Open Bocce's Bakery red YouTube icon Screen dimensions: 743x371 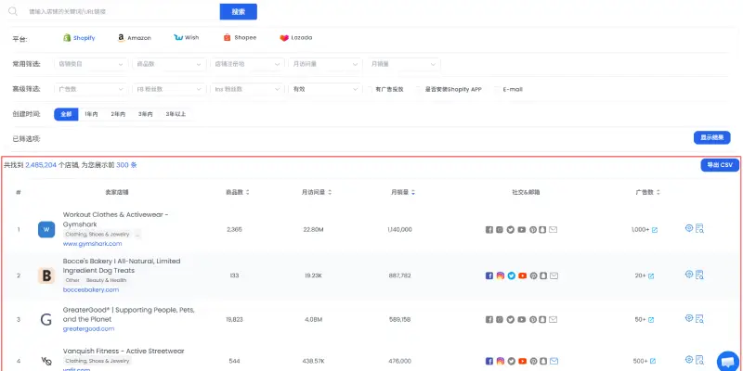pyautogui.click(x=522, y=275)
